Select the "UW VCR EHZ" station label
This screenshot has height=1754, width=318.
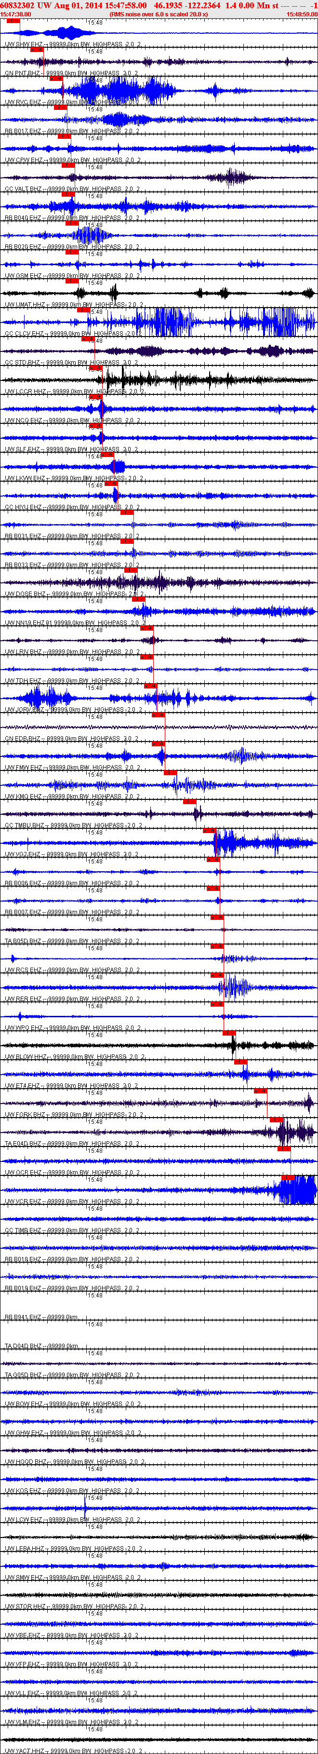pos(23,1202)
